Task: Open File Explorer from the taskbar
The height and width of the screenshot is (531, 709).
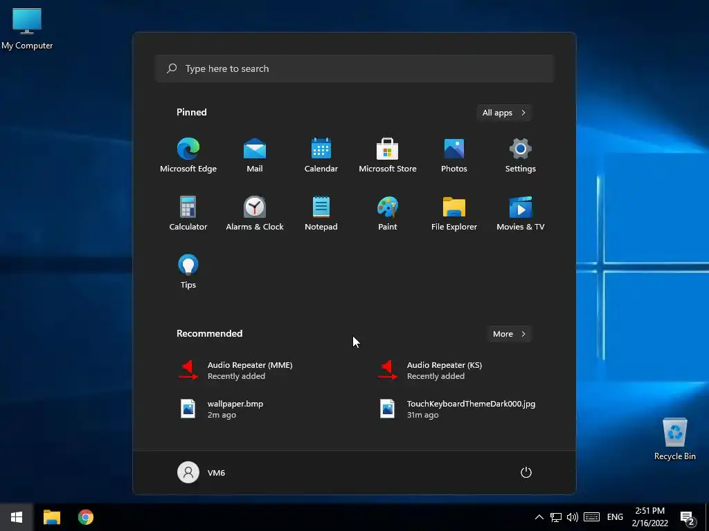Action: point(51,517)
